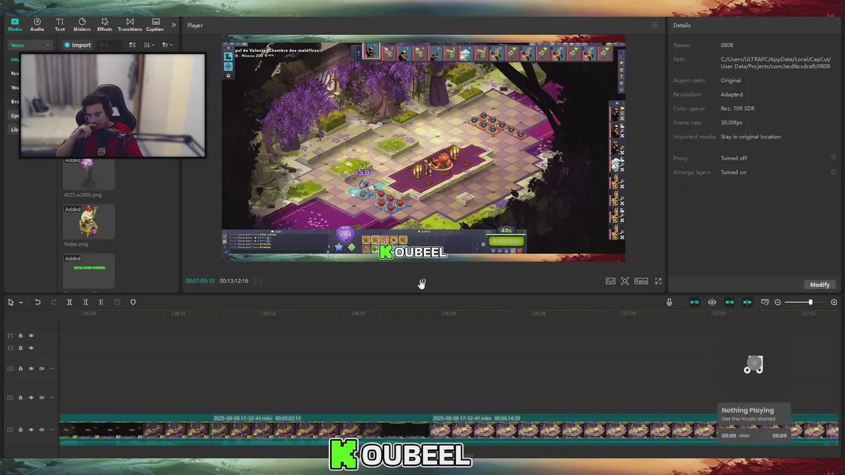The width and height of the screenshot is (845, 475).
Task: Select the clip labeled 00:00:02:13
Action: click(x=320, y=429)
